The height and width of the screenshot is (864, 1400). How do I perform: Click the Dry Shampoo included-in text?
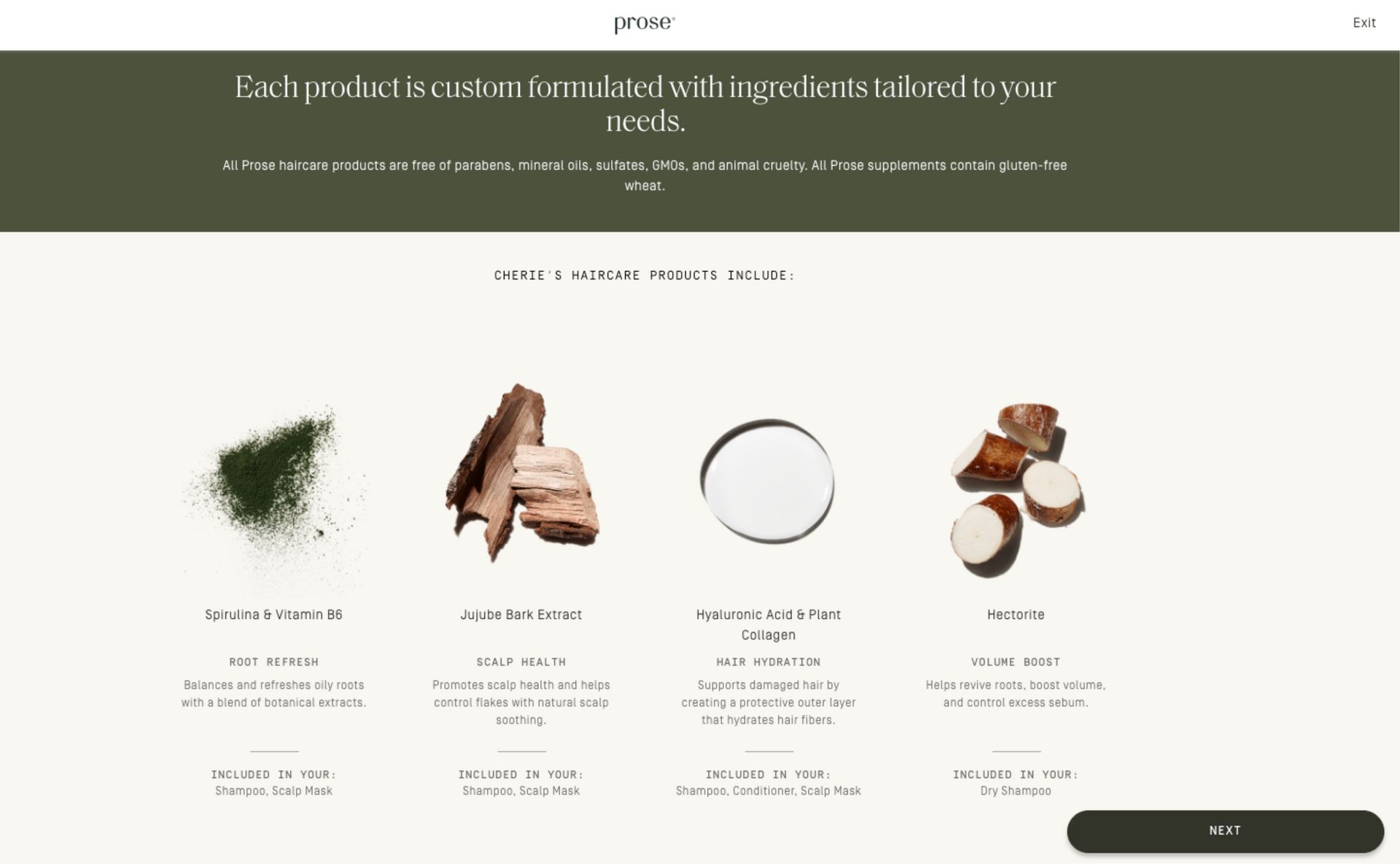(1016, 791)
